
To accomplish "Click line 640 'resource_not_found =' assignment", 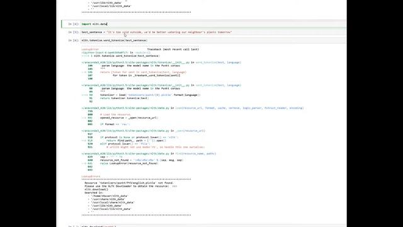I will click(x=142, y=160).
